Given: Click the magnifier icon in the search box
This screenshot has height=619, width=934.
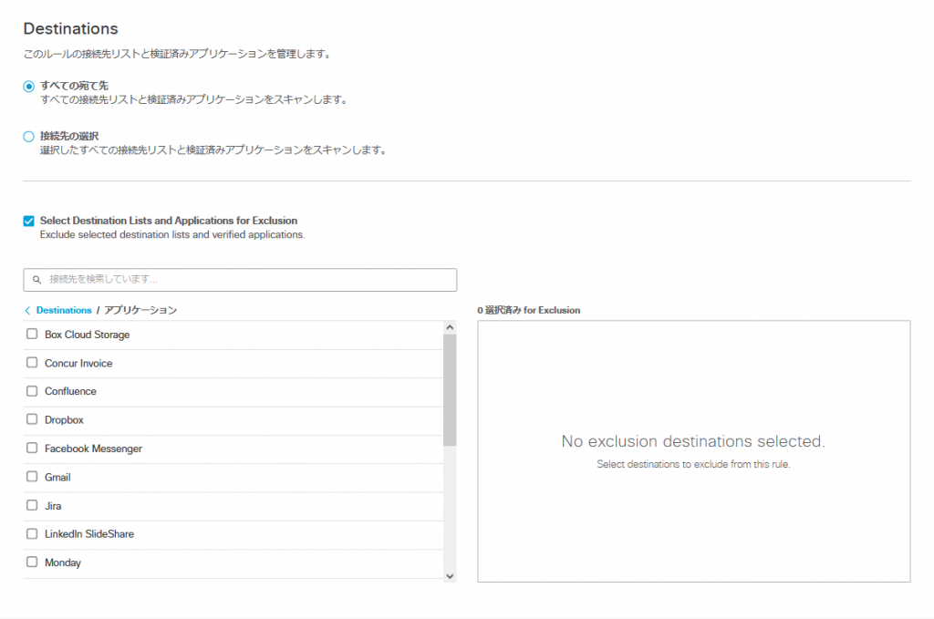Looking at the screenshot, I should pyautogui.click(x=36, y=280).
